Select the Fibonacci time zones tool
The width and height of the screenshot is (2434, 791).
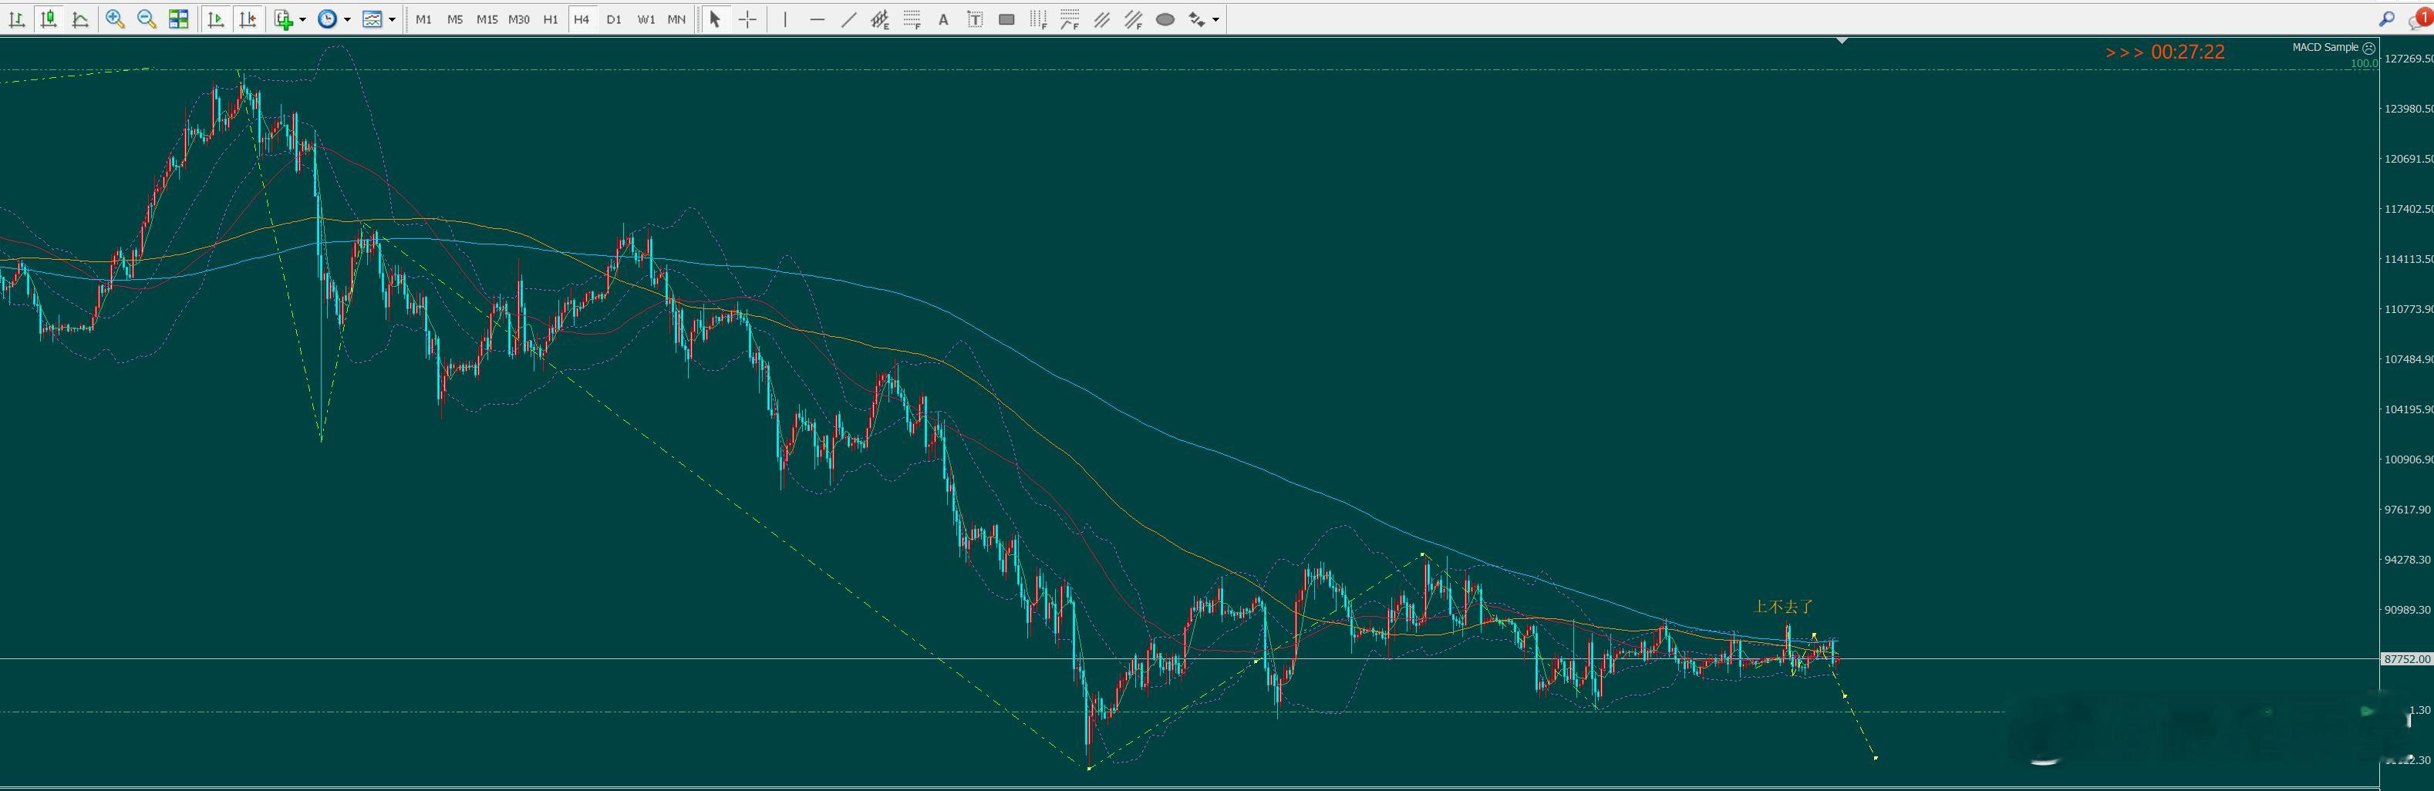pos(1038,19)
